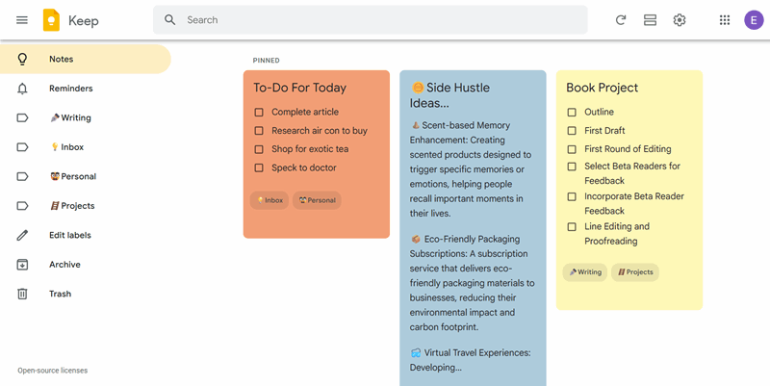Click the Refresh icon in the header
The image size is (770, 386).
point(621,20)
